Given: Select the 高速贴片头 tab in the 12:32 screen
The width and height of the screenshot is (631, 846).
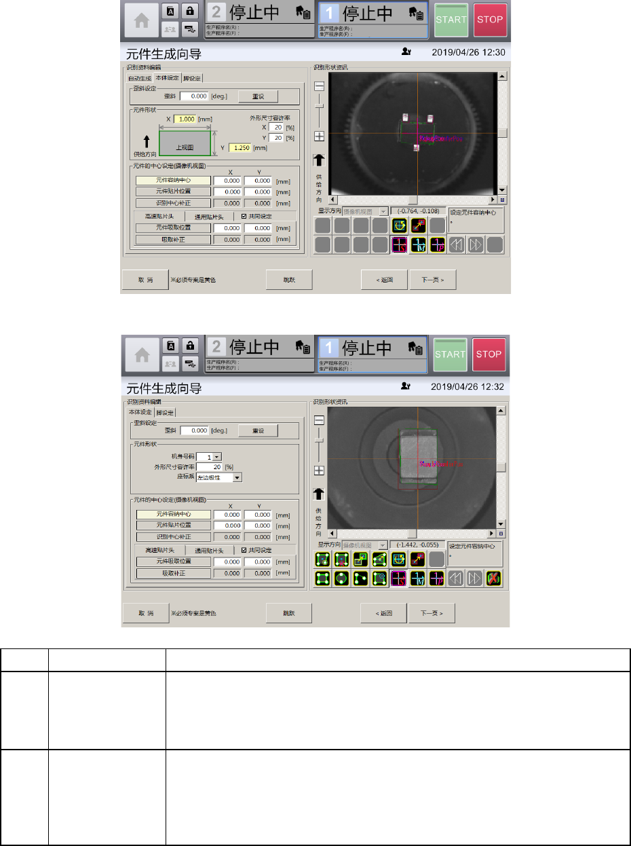Looking at the screenshot, I should click(x=160, y=550).
